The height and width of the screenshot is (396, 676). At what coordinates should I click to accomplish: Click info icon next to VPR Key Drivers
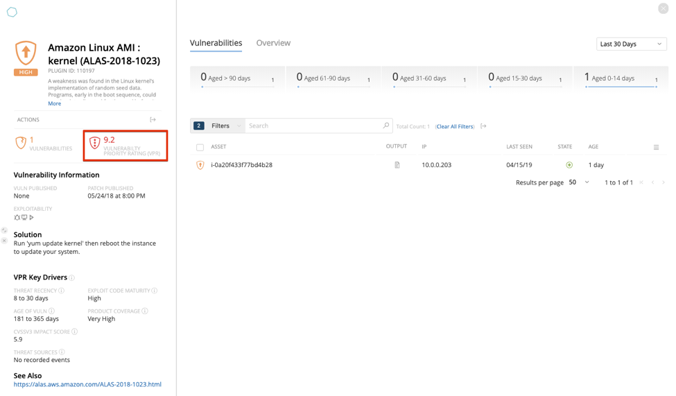click(x=72, y=277)
